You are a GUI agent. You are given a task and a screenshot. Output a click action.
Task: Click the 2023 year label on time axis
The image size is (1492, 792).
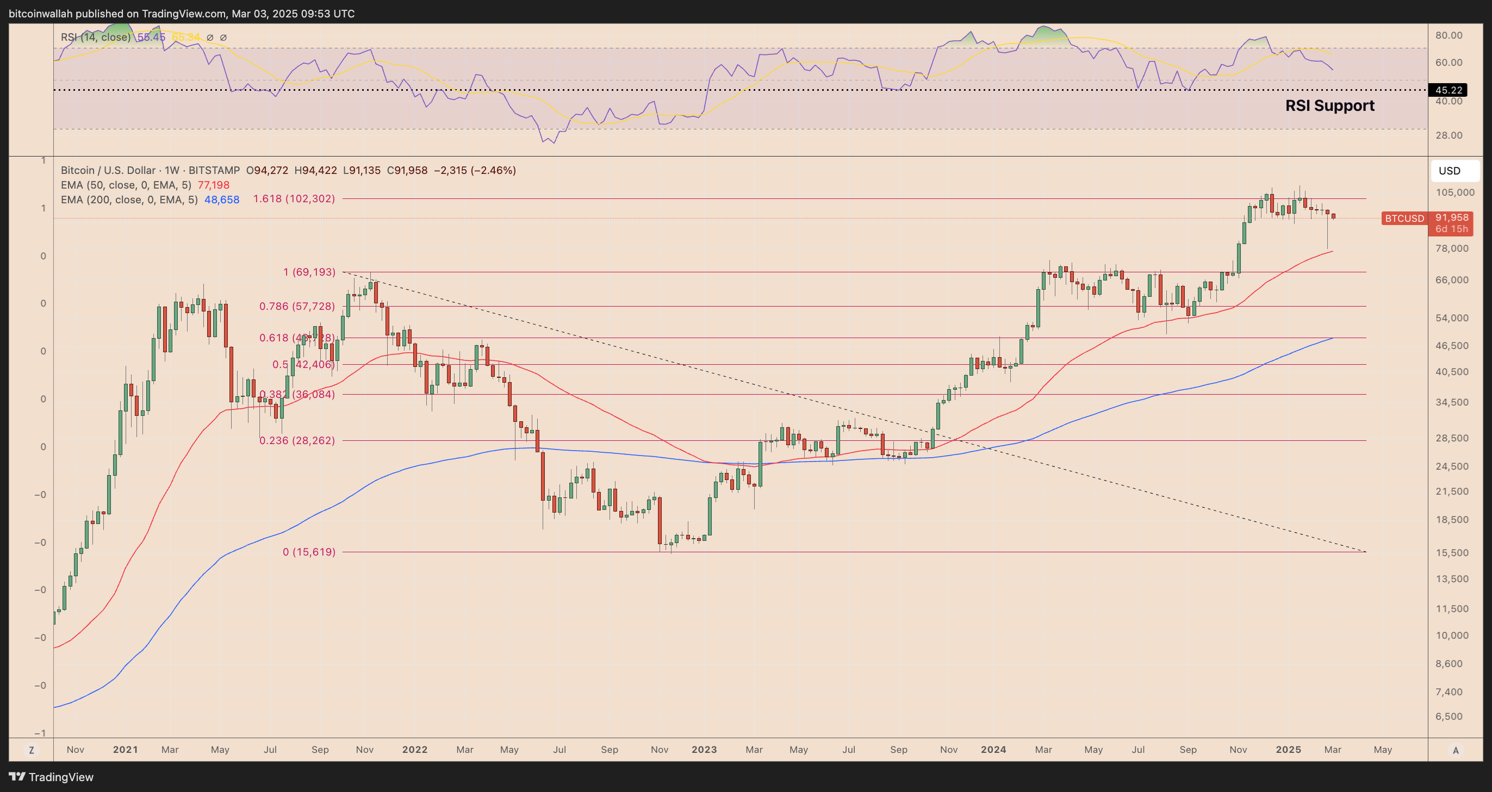pos(704,750)
